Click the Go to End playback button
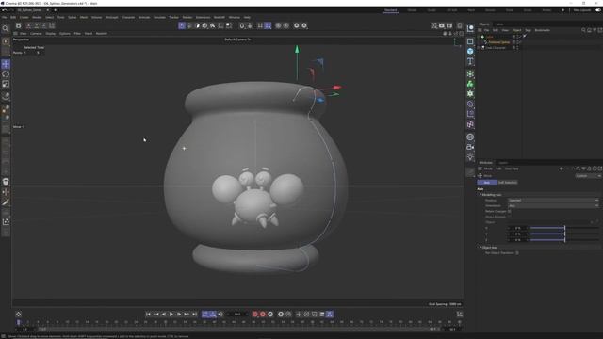Viewport: 603px width, 339px height. [x=194, y=314]
